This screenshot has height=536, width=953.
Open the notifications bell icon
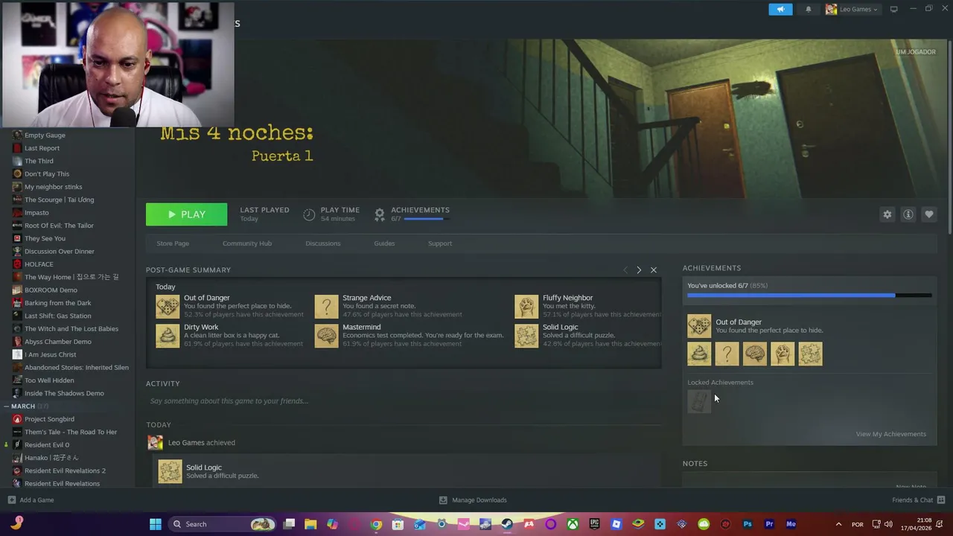(809, 10)
